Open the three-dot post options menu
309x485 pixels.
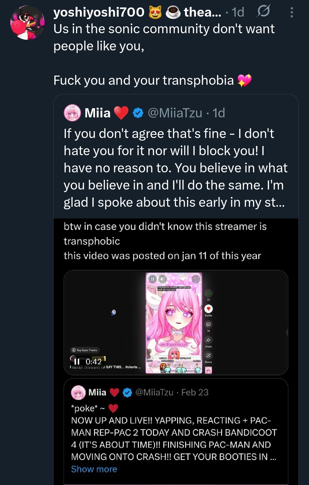pos(292,12)
